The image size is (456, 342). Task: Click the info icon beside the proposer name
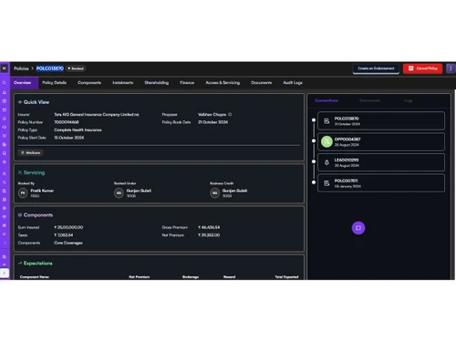pyautogui.click(x=230, y=114)
